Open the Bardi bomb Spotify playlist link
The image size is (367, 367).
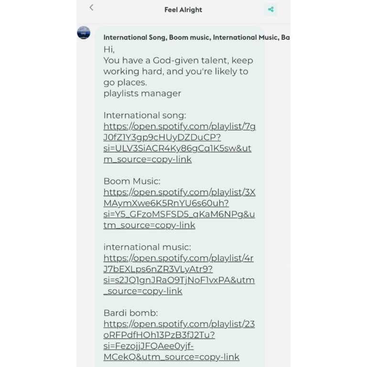coord(179,340)
